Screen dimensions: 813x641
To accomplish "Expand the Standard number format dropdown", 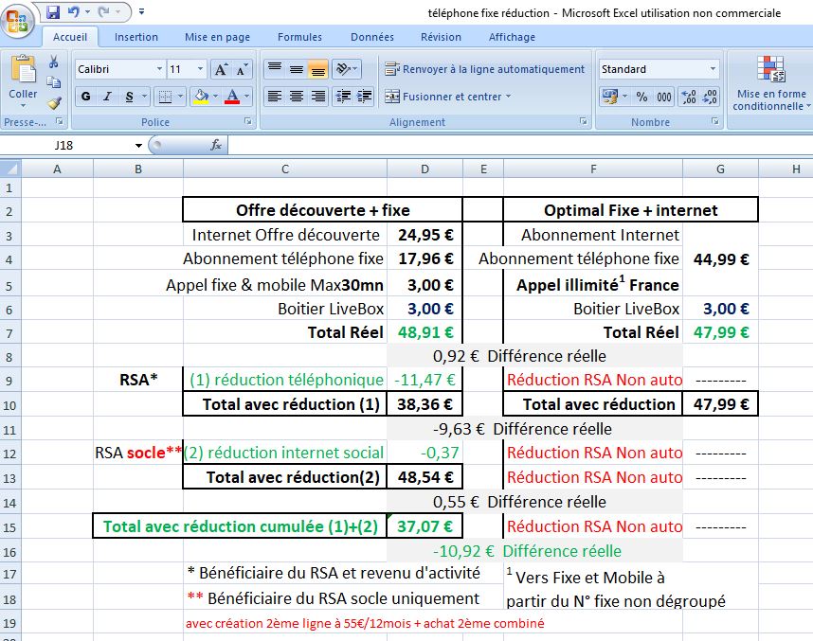I will [x=713, y=69].
